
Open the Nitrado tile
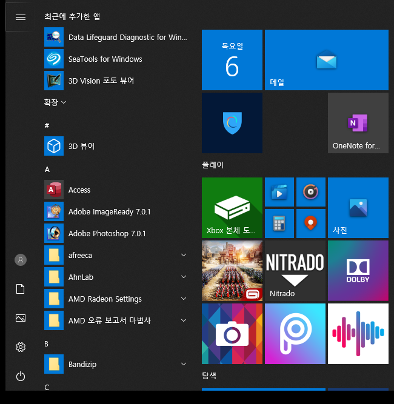click(x=295, y=271)
